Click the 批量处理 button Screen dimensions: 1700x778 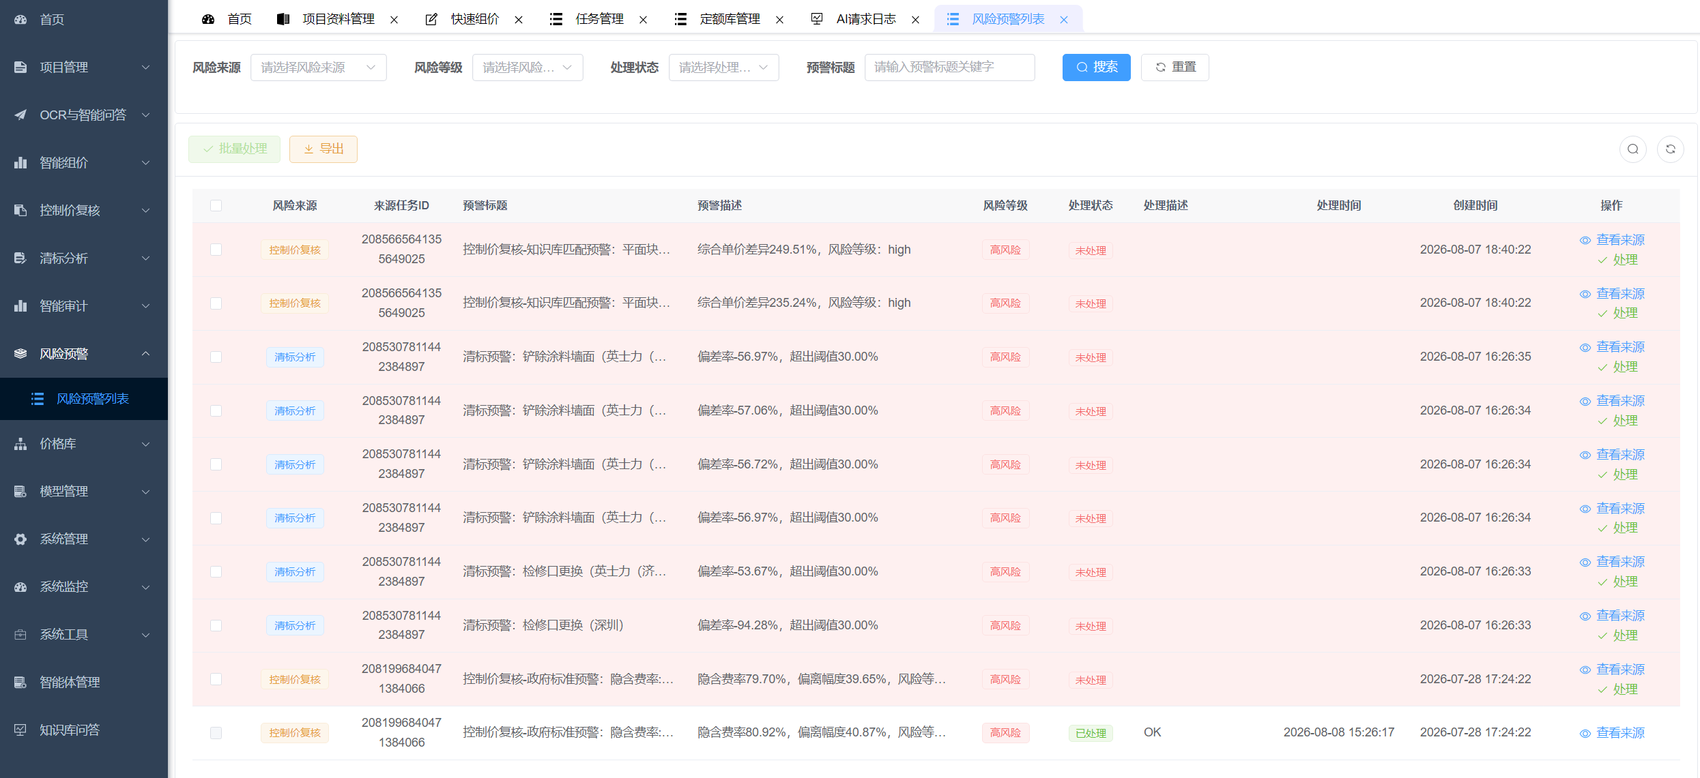235,149
